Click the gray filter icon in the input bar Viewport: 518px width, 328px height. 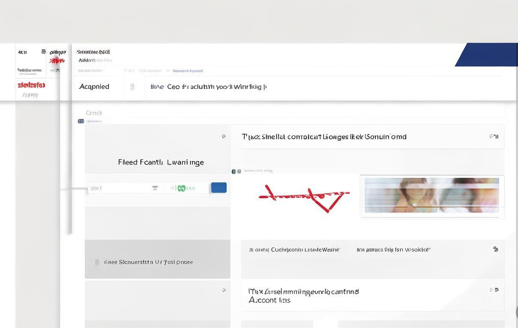pyautogui.click(x=155, y=188)
